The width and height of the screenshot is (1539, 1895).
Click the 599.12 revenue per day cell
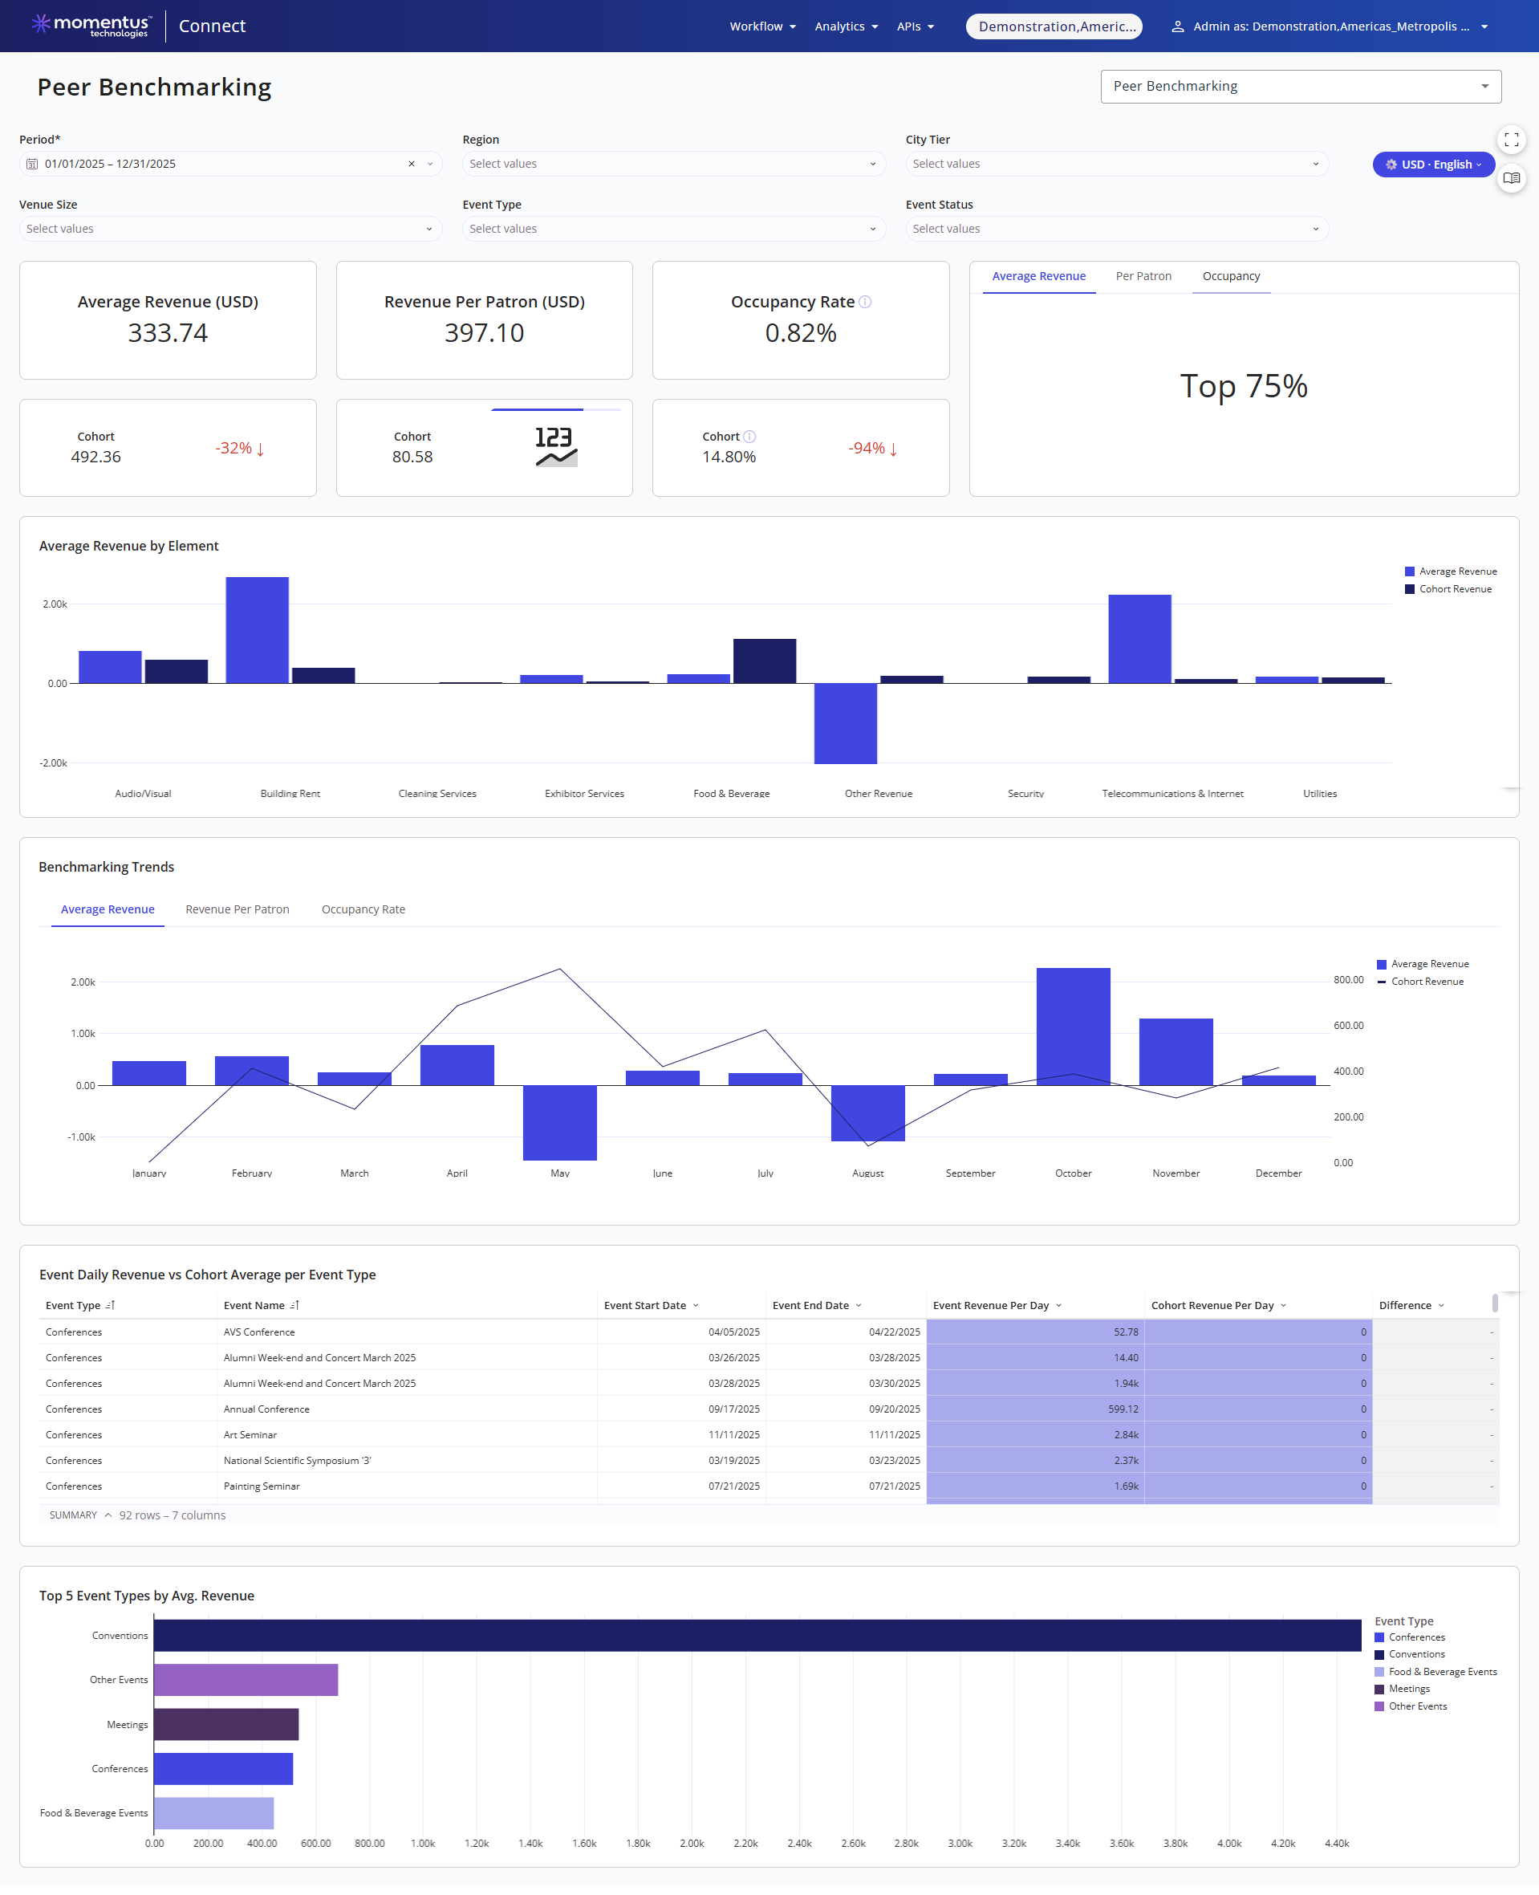click(1035, 1409)
